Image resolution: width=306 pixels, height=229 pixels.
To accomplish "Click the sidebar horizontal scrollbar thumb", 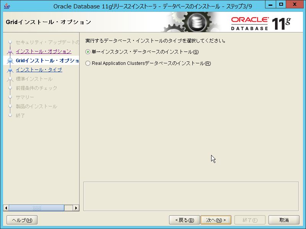I will 37,208.
